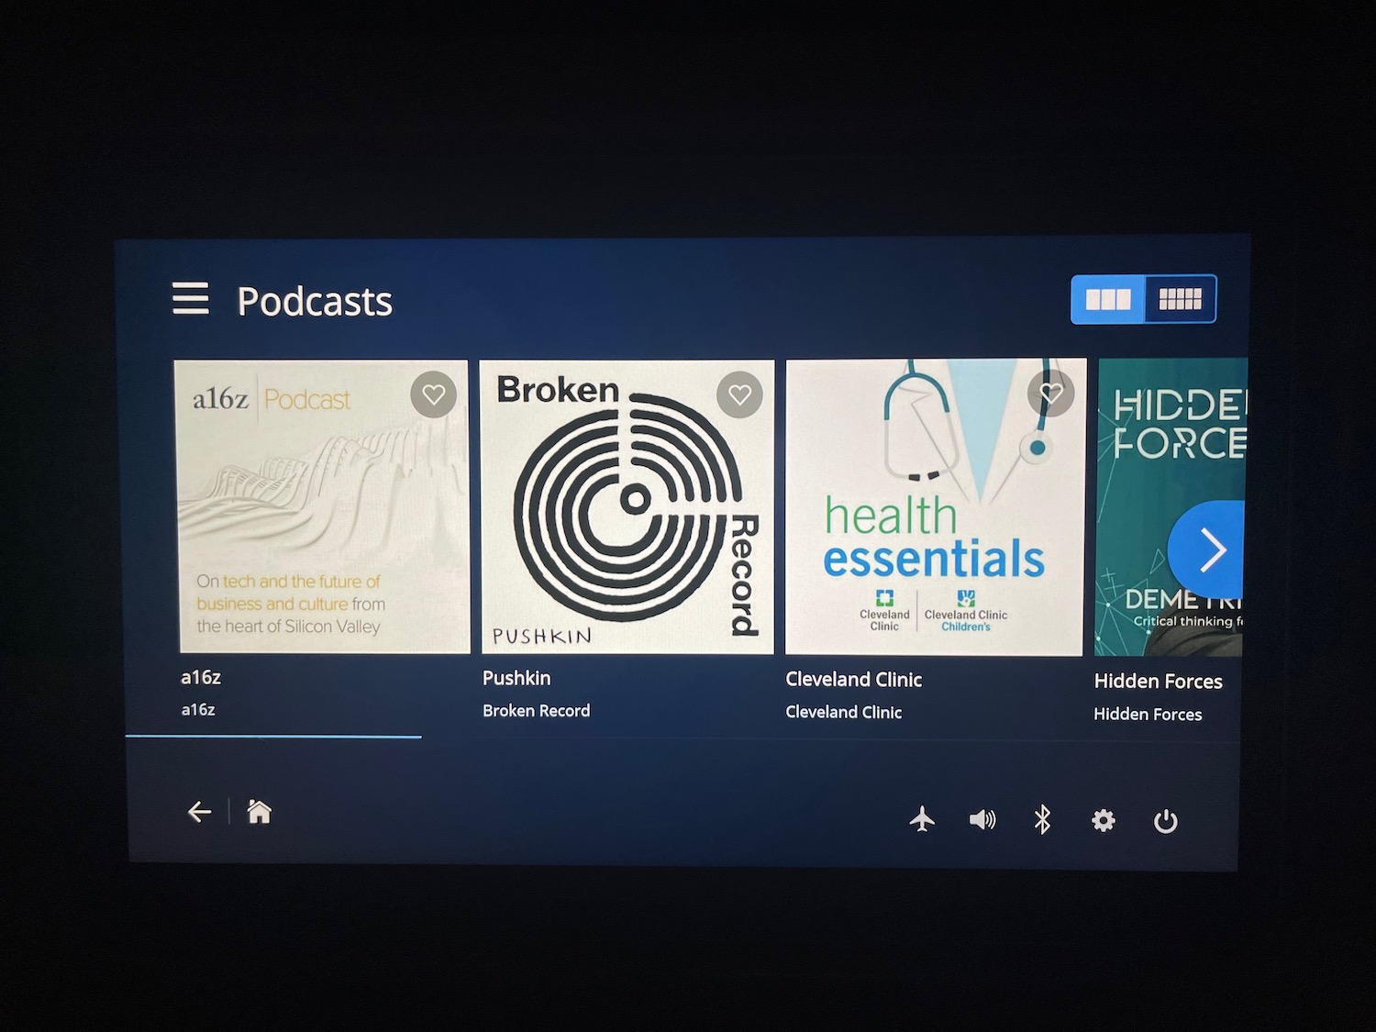
Task: Open settings gear icon
Action: coord(1104,820)
